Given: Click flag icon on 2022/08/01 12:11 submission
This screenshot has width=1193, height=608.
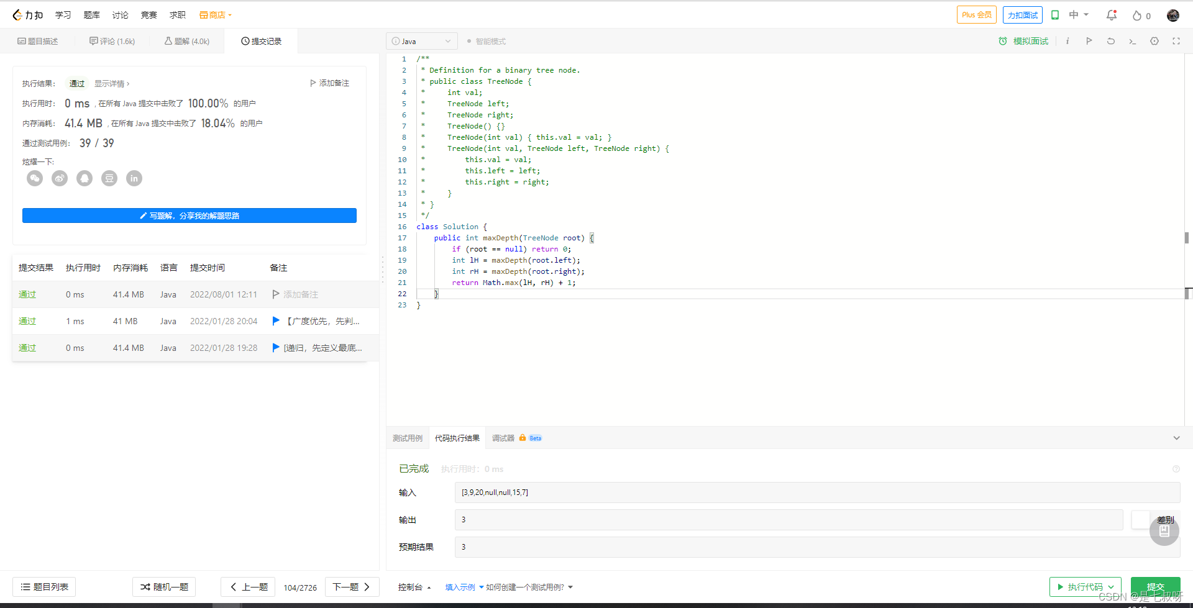Looking at the screenshot, I should (x=276, y=294).
